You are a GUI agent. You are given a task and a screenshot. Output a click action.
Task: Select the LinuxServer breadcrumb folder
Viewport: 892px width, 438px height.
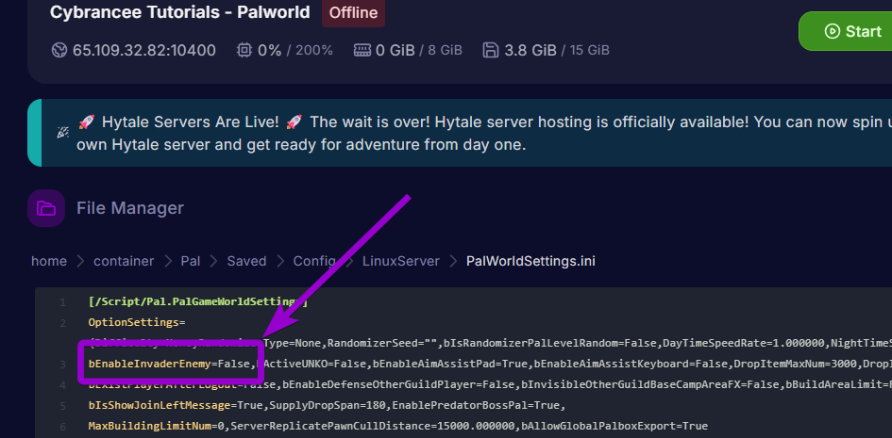click(x=397, y=261)
